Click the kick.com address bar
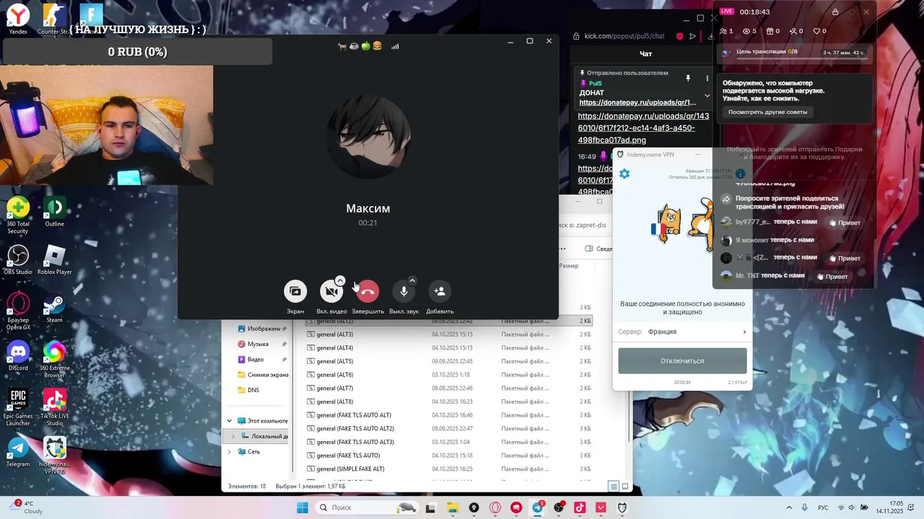This screenshot has width=924, height=519. point(624,36)
